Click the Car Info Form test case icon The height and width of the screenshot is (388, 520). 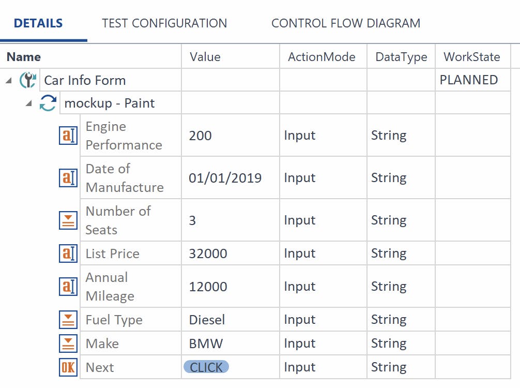coord(28,80)
